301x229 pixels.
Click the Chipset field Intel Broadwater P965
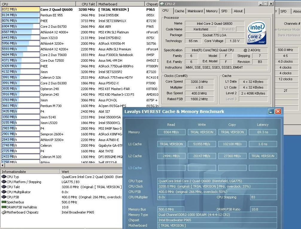coord(217,220)
